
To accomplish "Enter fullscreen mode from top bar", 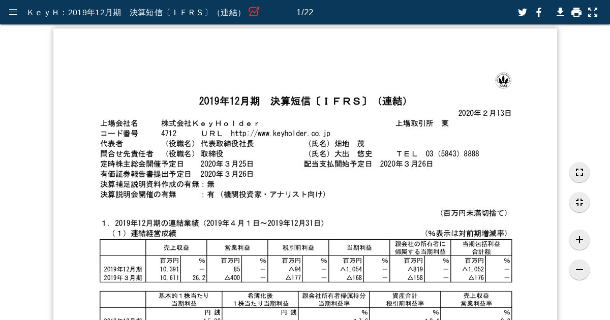I will coord(593,12).
